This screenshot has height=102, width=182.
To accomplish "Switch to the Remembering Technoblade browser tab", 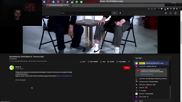I will pos(56,5).
